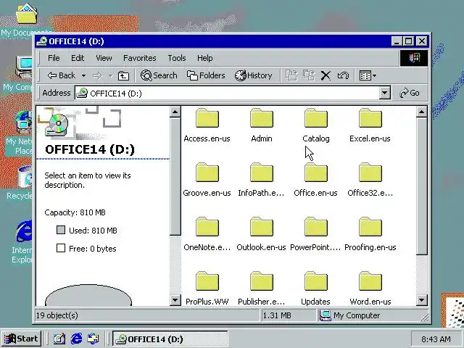Select the ProPlus.WW folder
The image size is (464, 348).
point(207,289)
